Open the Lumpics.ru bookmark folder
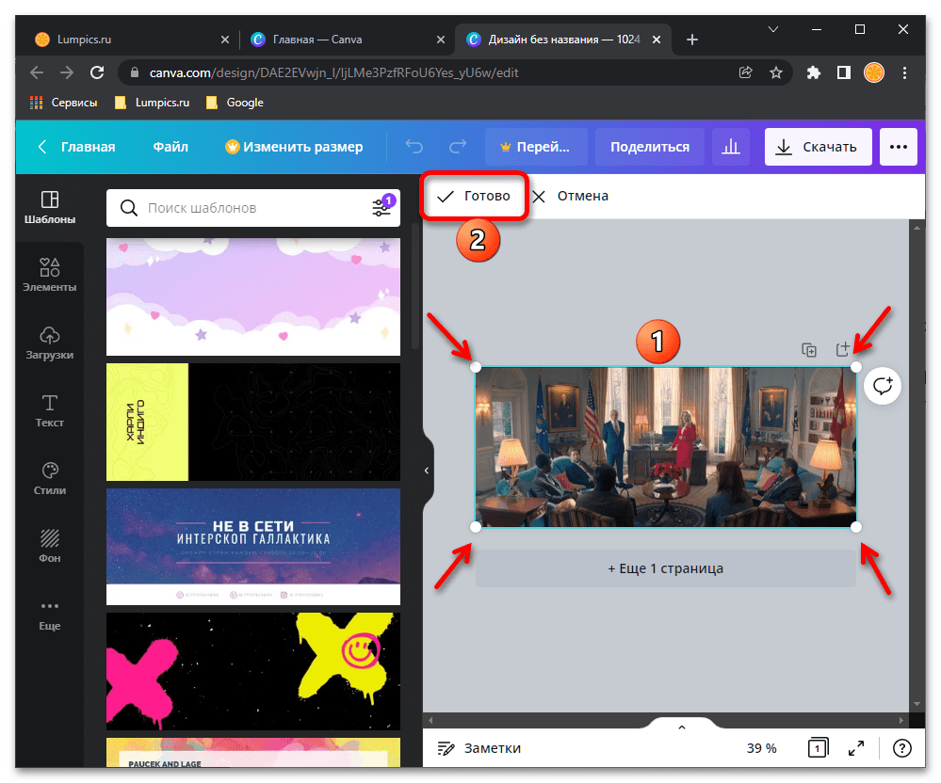The width and height of the screenshot is (941, 783). click(152, 103)
